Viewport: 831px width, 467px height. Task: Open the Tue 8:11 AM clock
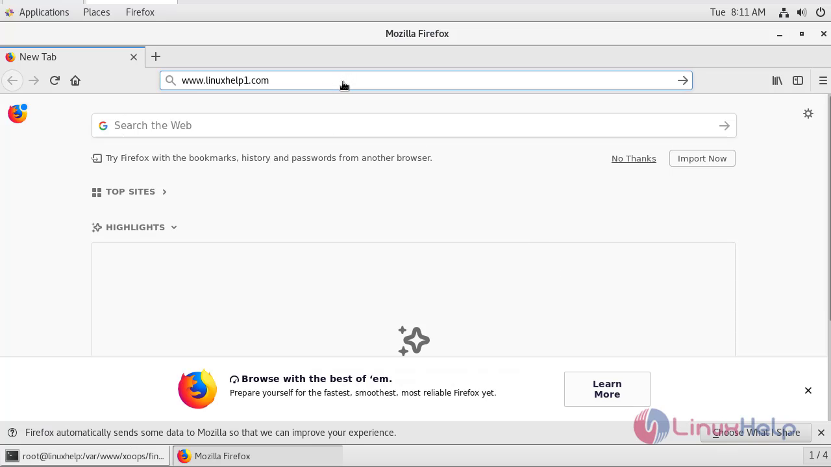pos(738,12)
